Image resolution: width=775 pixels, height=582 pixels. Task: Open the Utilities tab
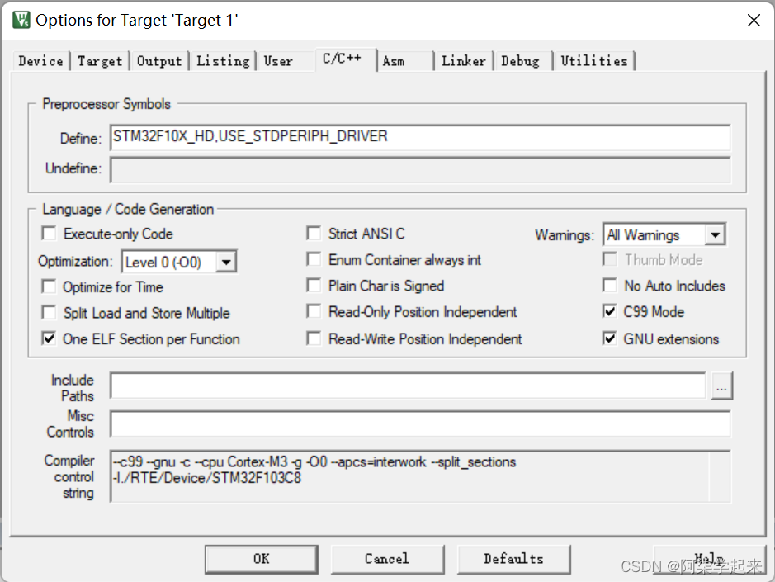(594, 61)
